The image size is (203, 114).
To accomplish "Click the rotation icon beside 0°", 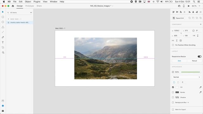I will coord(193,31).
